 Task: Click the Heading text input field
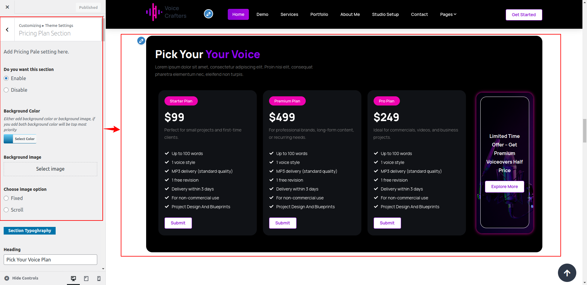pyautogui.click(x=50, y=260)
